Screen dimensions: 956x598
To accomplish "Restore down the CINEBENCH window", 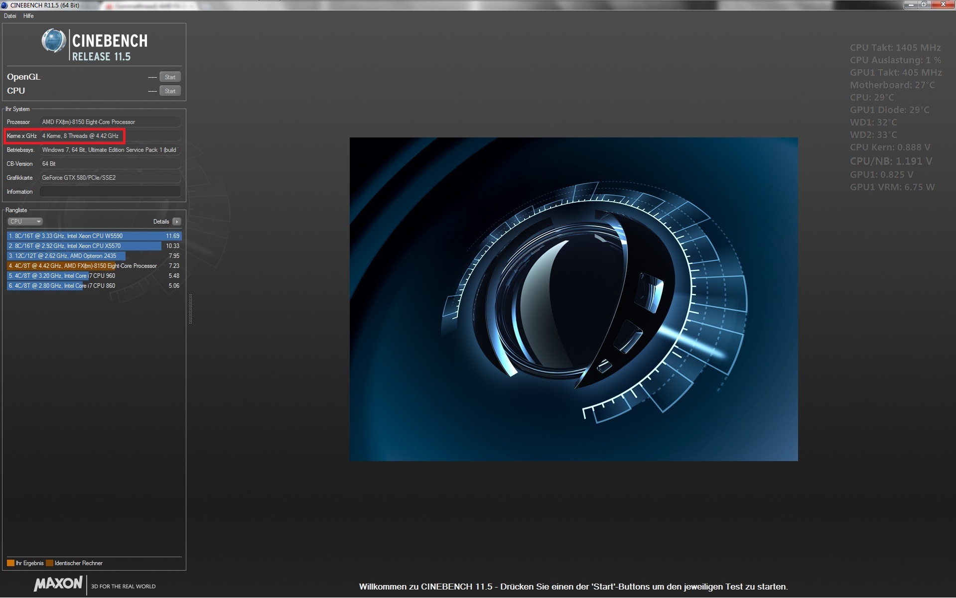I will 924,4.
